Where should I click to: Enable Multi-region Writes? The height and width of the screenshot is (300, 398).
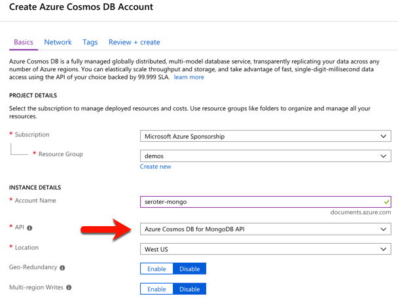tap(156, 289)
